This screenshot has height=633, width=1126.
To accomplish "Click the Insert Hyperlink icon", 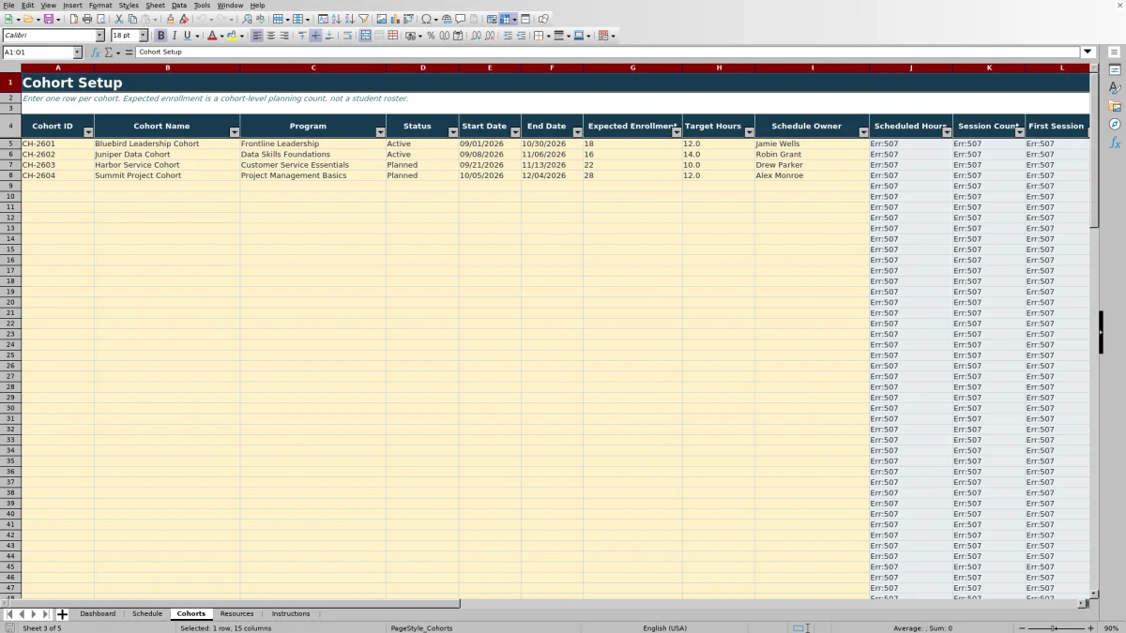I will 447,19.
